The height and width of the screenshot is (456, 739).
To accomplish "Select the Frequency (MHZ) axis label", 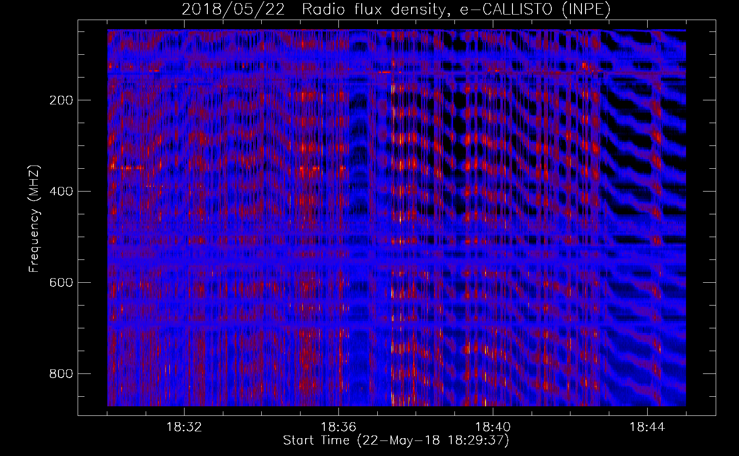I will pyautogui.click(x=34, y=218).
